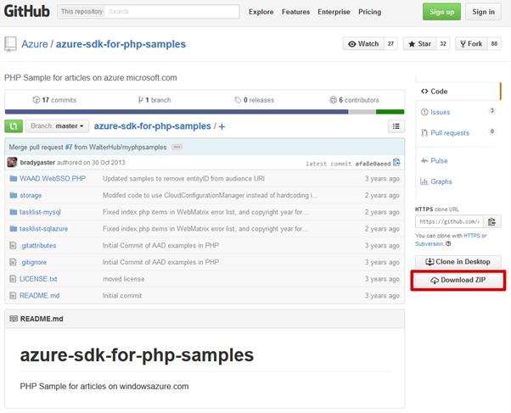Click the repository book icon beside Azure

10,44
